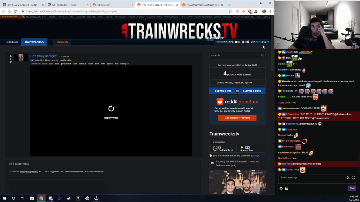This screenshot has width=360, height=202.
Task: Click the Chrome profile avatar icon
Action: pyautogui.click(x=264, y=12)
